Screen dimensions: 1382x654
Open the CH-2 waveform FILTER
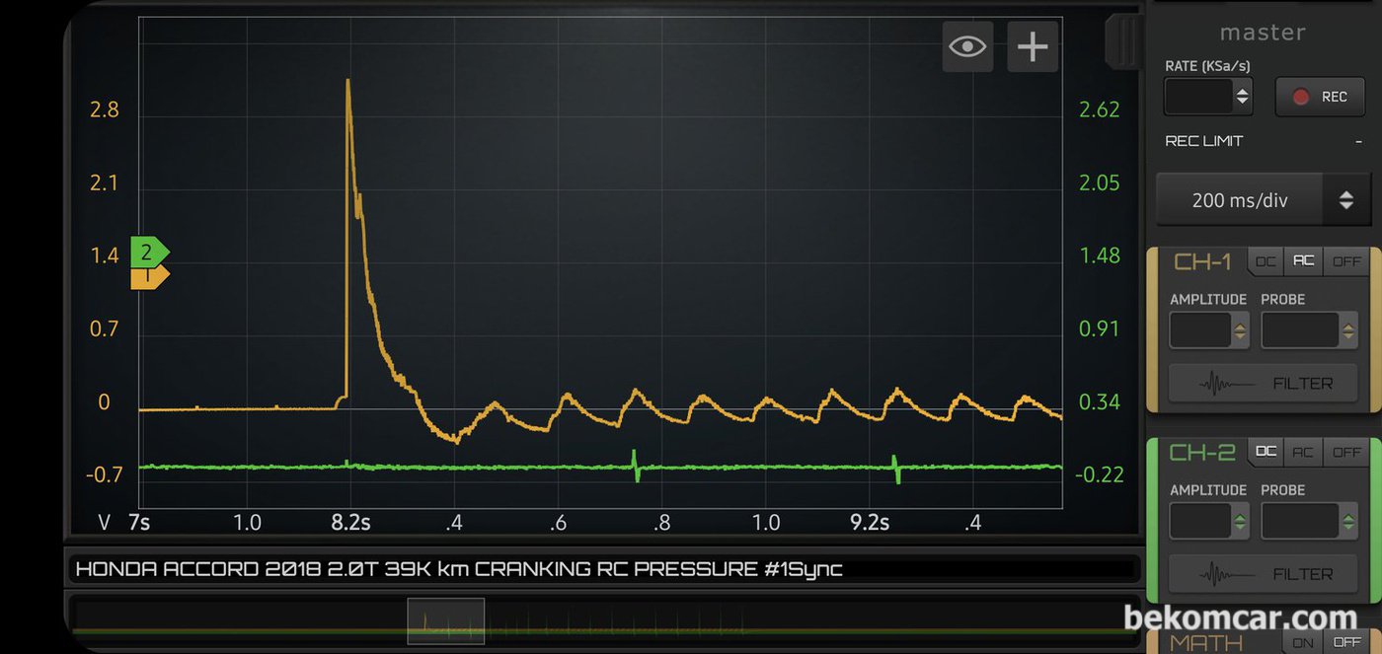tap(1263, 573)
